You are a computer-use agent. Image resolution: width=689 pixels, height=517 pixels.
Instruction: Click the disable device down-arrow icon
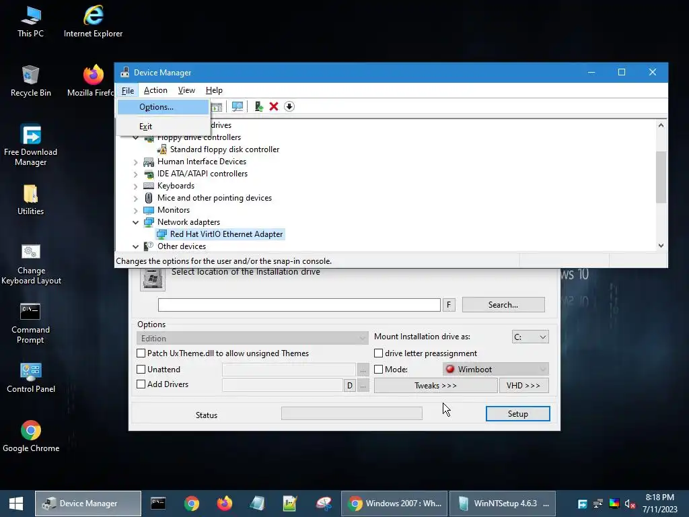pyautogui.click(x=289, y=106)
